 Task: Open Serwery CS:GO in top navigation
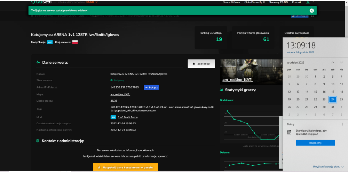coord(278,2)
